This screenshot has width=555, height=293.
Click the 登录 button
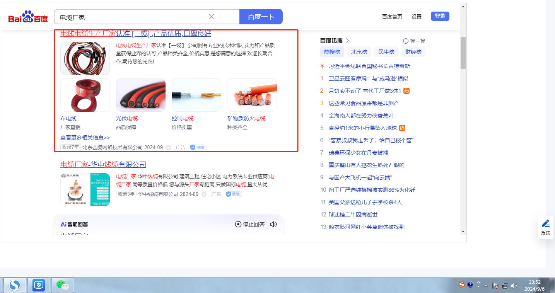[x=440, y=16]
